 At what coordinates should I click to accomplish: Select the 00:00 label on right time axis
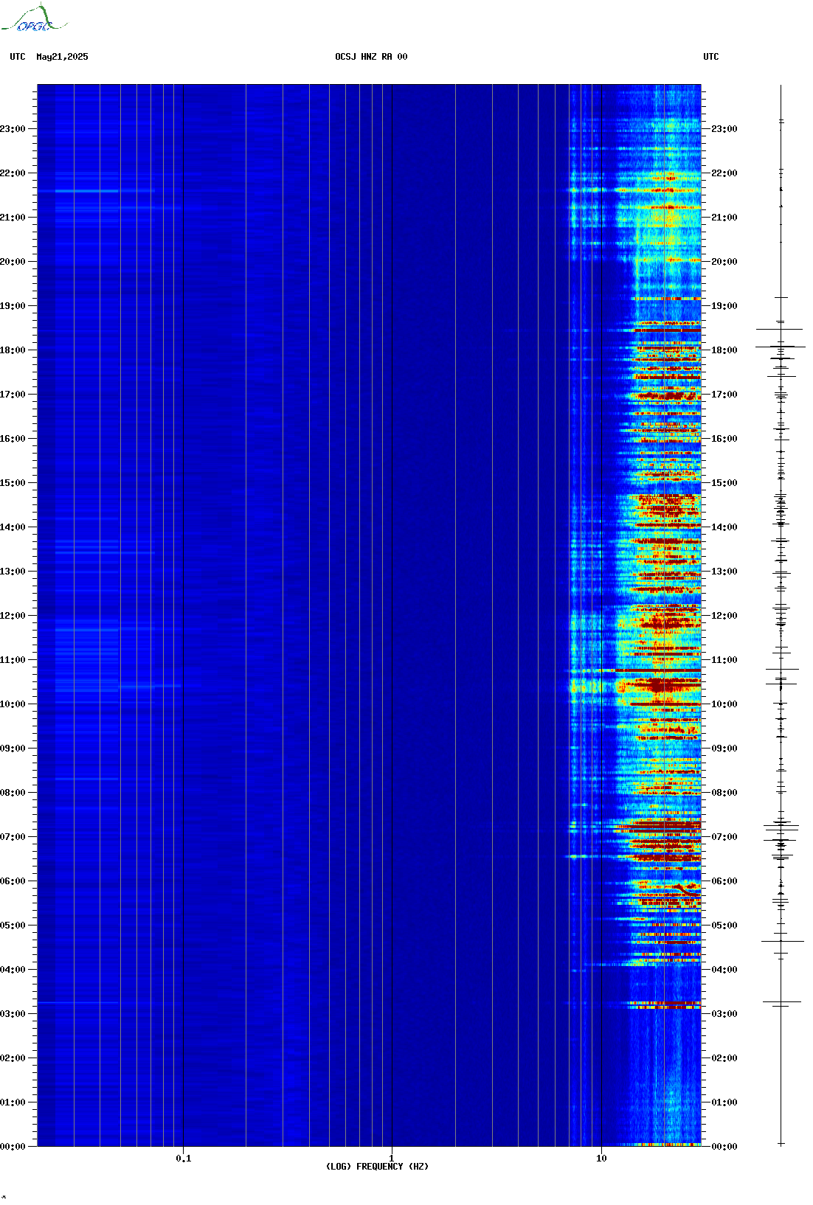(724, 1147)
